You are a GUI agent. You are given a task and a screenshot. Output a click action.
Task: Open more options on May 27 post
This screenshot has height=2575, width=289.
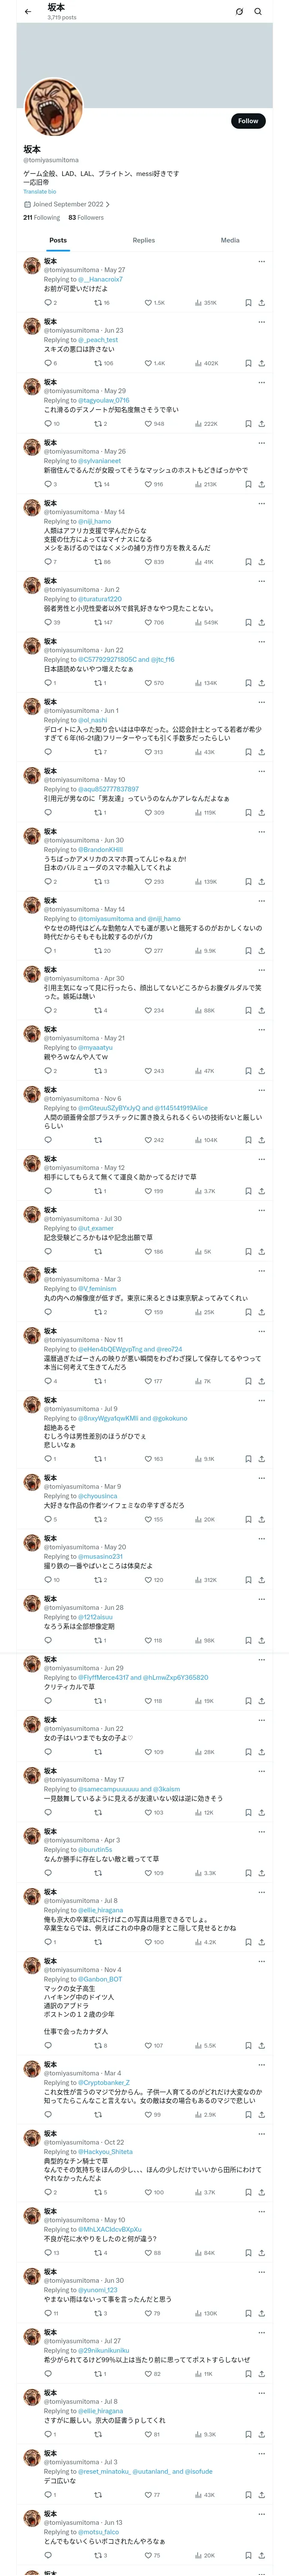coord(261,262)
